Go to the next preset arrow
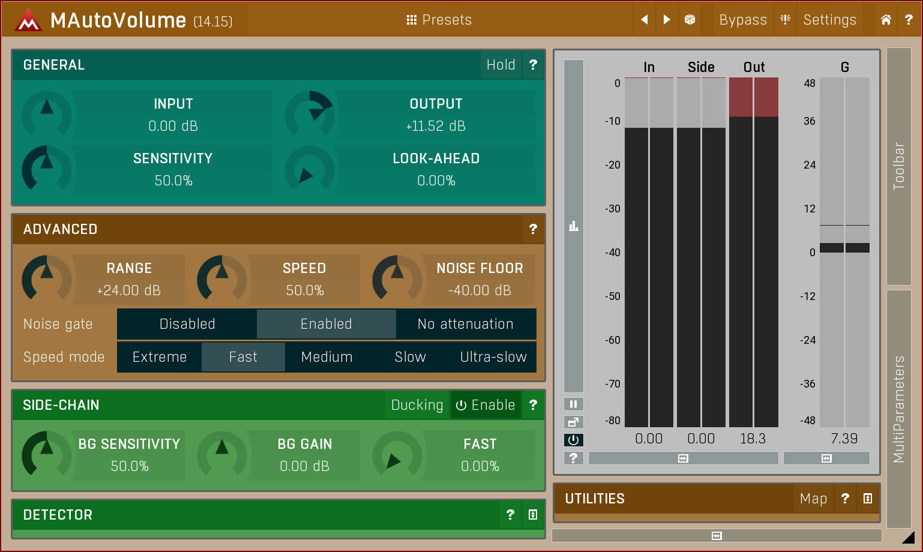The width and height of the screenshot is (923, 552). 666,20
